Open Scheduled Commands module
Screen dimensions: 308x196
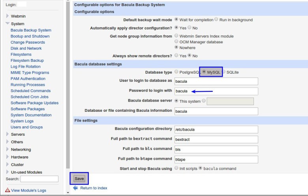pos(31,91)
